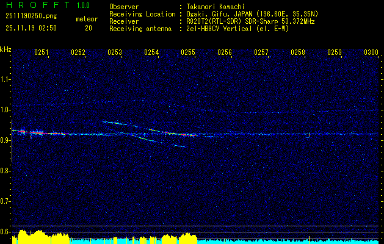The image size is (384, 244).
Task: Click the gray vertical range bar beside the frequency axis
Action: click(12, 141)
